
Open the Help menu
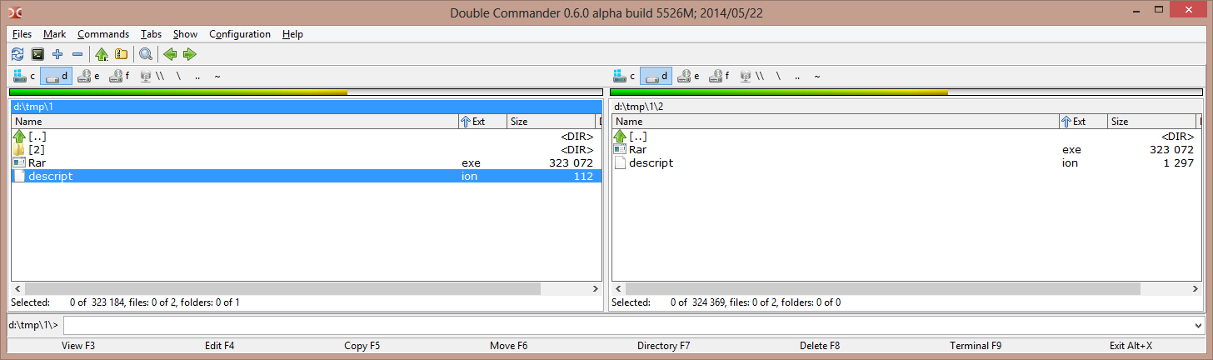(292, 34)
